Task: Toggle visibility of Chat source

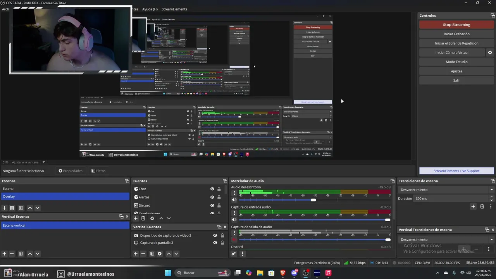Action: tap(212, 189)
